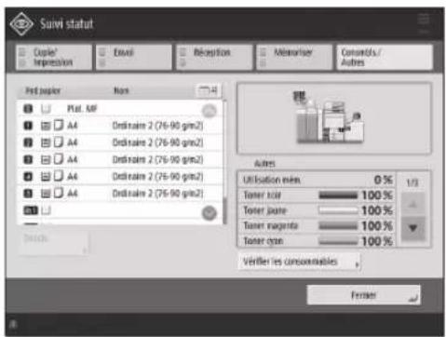Select tray 3 A4 Ordinaire 2 row
This screenshot has width=446, height=337.
point(120,159)
